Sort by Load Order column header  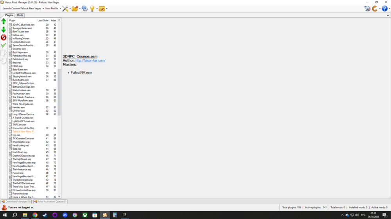tap(43, 20)
